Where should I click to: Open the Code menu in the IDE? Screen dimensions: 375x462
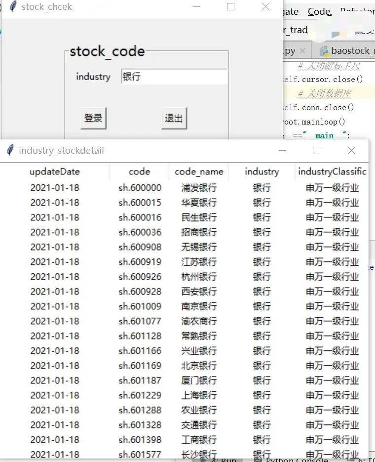(x=319, y=11)
